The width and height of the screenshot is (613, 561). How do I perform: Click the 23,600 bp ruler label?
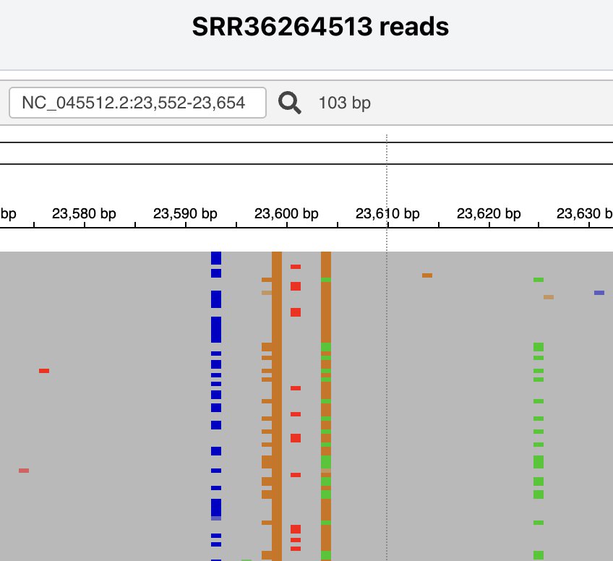click(x=286, y=214)
